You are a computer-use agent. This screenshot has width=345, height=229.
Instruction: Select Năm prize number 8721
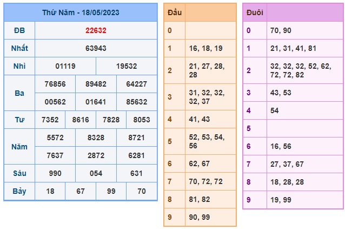(137, 138)
